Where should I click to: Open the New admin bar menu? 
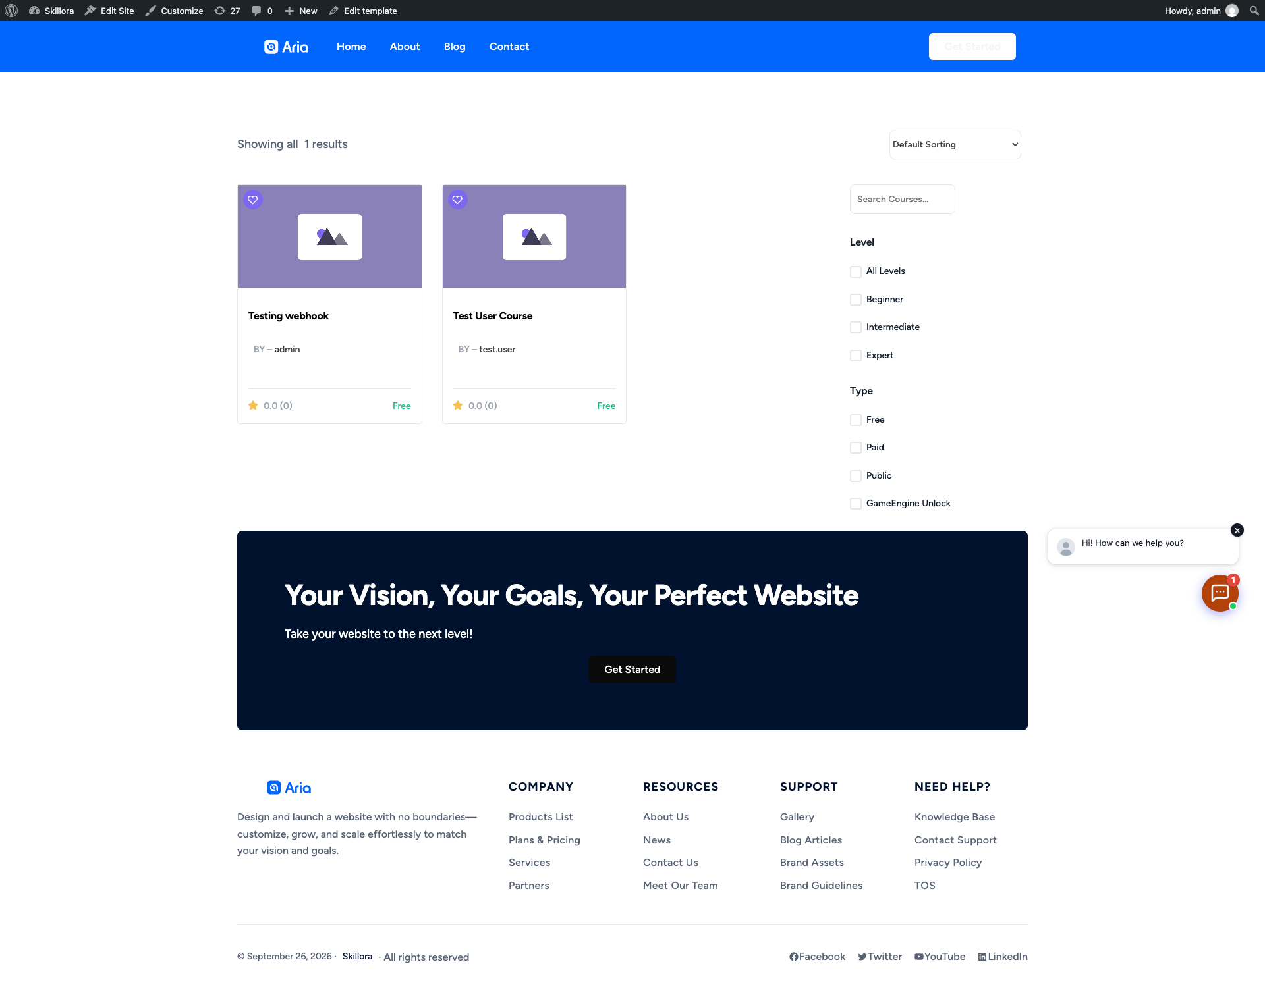coord(301,11)
